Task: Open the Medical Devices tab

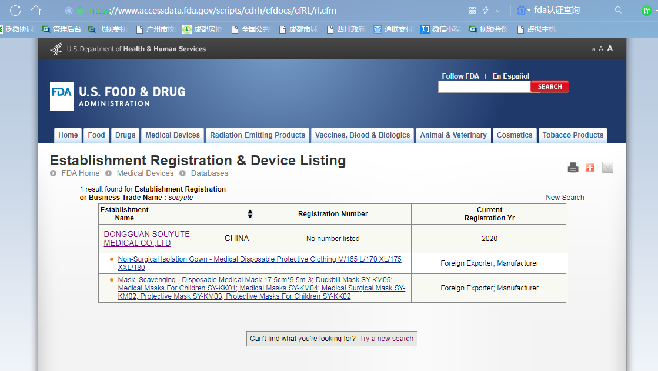Action: [x=172, y=135]
